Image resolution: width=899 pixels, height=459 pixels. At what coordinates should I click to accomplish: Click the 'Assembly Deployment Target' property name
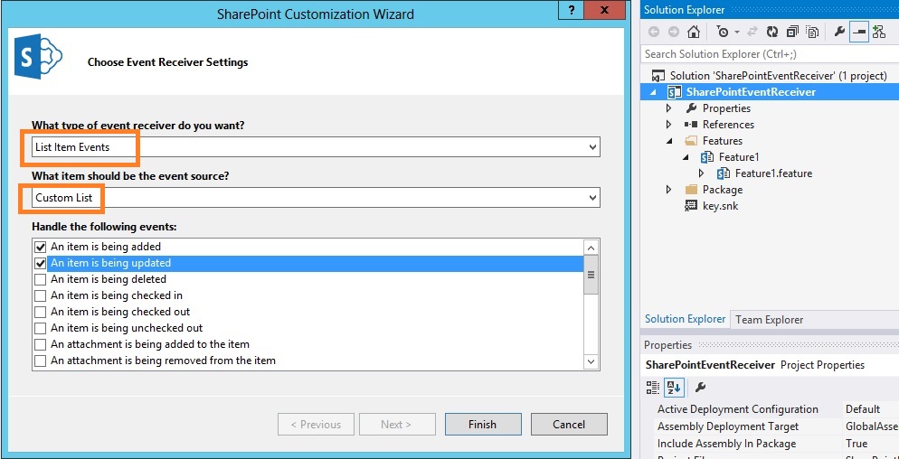tap(728, 426)
